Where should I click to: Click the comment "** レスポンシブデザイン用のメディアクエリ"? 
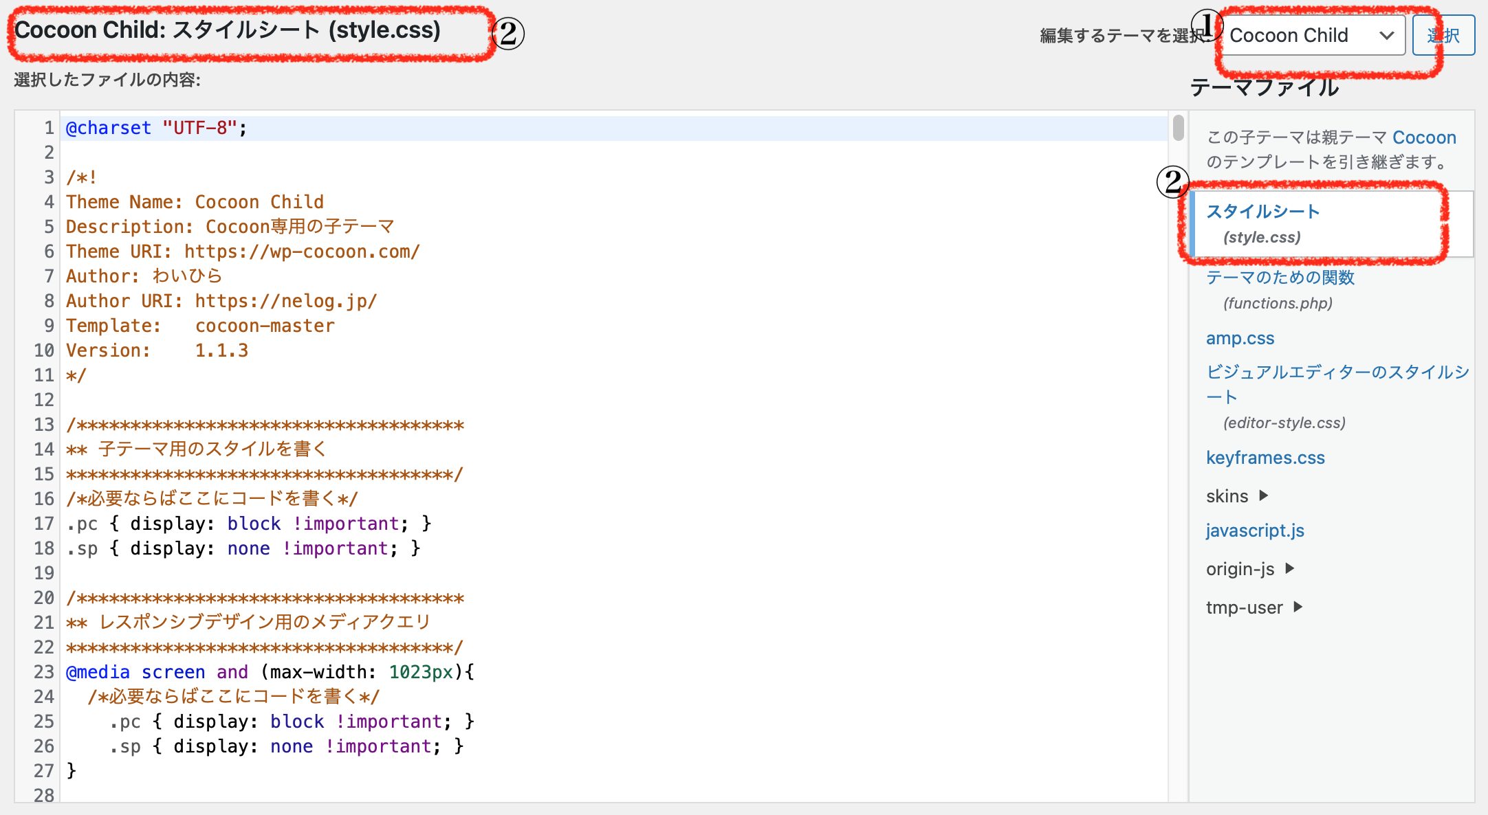click(248, 623)
